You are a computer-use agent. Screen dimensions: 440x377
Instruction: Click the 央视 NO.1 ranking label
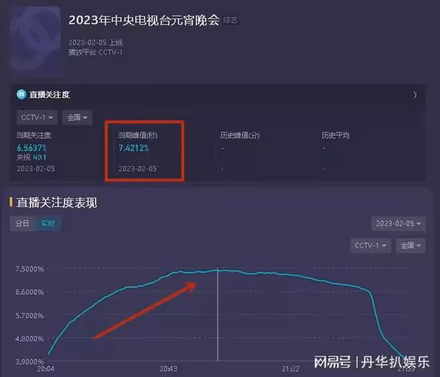click(x=31, y=157)
